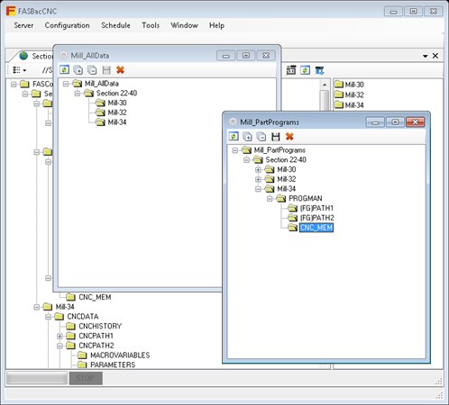The width and height of the screenshot is (449, 405).
Task: Click gear icon in Mill_PartPrograms title bar
Action: (x=233, y=121)
